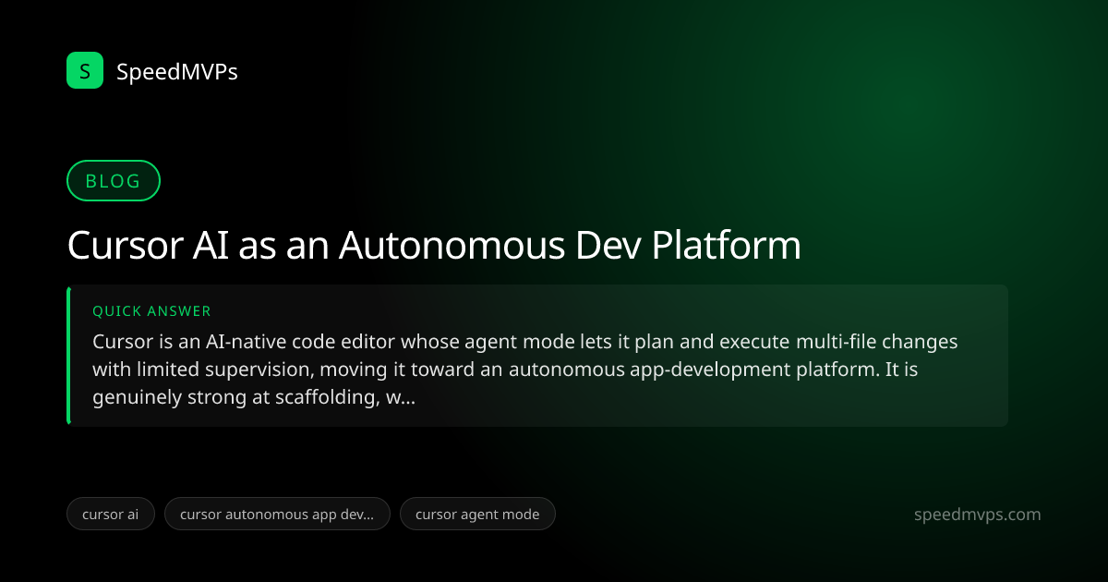Viewport: 1108px width, 582px height.
Task: Click the 'cursor agent mode' tag
Action: pos(477,515)
